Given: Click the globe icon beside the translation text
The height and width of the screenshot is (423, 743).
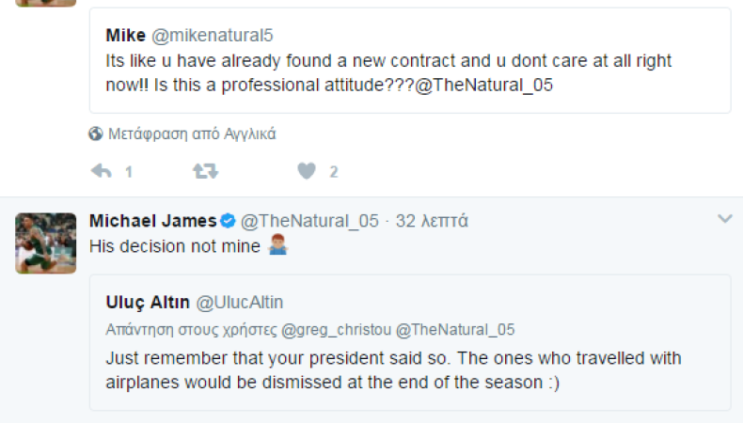Looking at the screenshot, I should point(96,133).
